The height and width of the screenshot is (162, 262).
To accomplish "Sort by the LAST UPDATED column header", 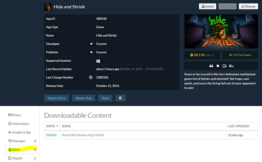I will [242, 126].
